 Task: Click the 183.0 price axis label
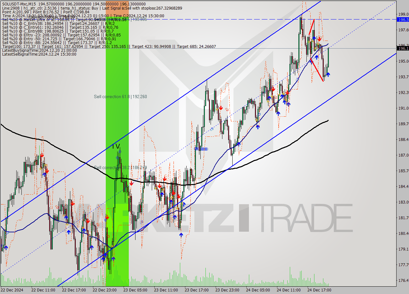click(x=403, y=202)
